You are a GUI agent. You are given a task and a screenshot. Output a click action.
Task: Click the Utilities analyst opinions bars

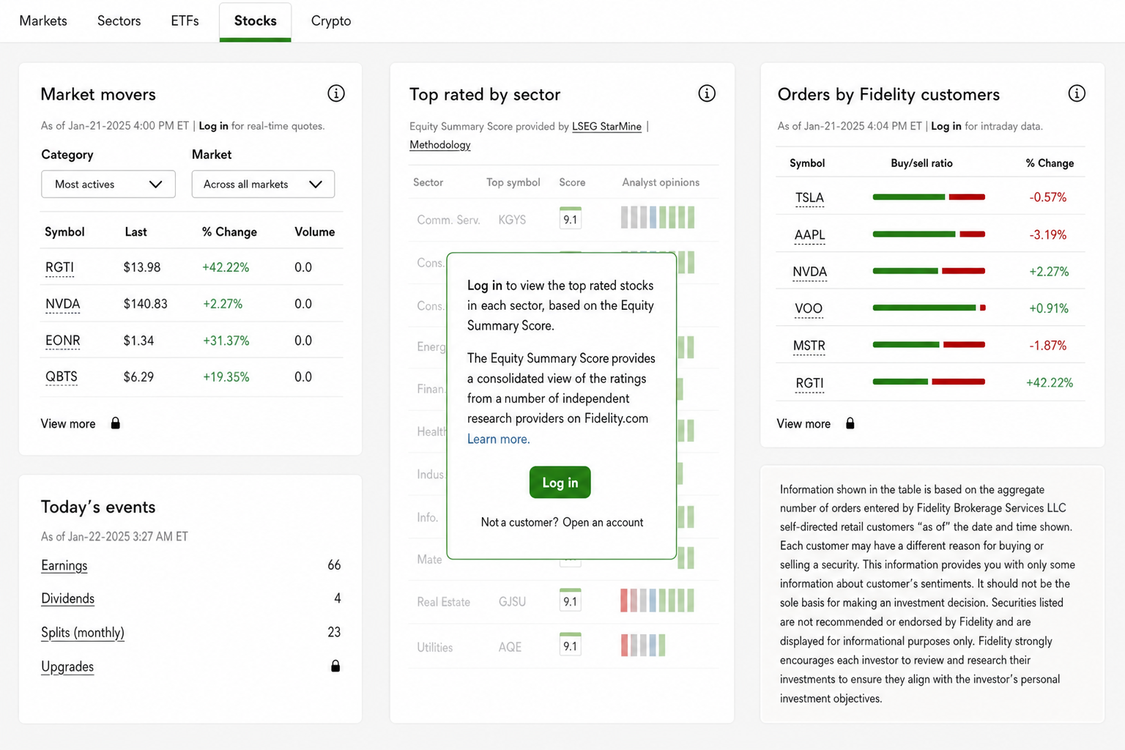point(643,645)
